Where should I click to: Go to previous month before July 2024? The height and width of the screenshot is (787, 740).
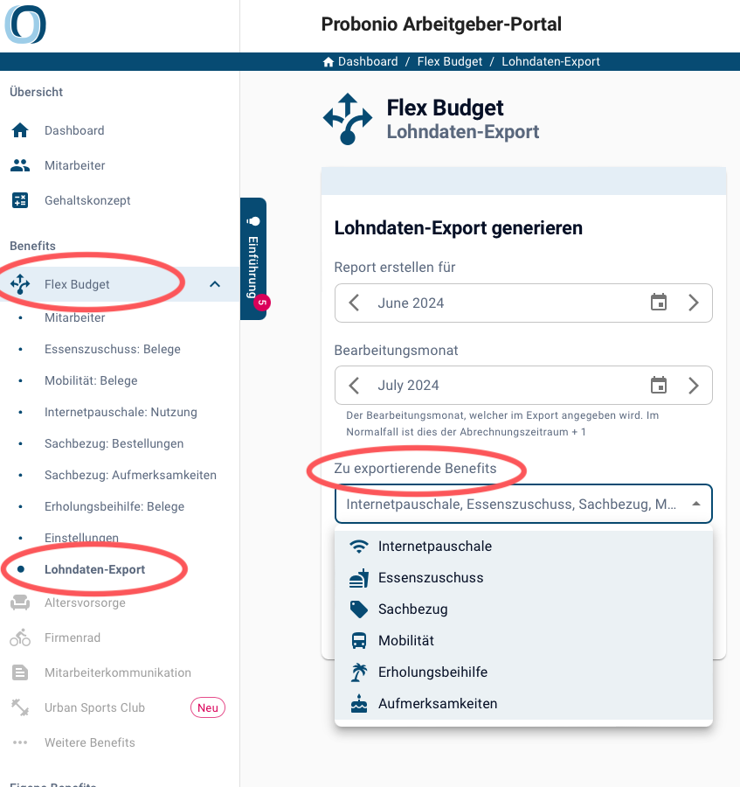354,386
